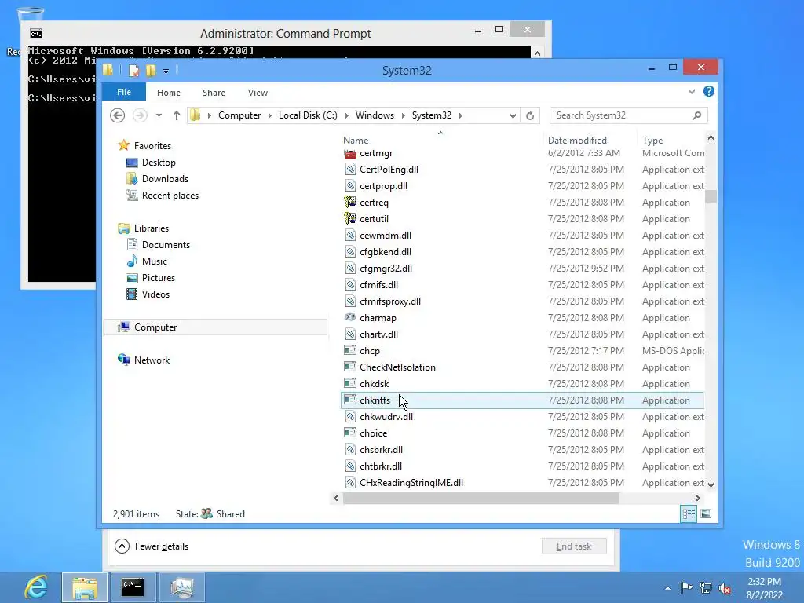Select Network in navigation pane
Image resolution: width=804 pixels, height=603 pixels.
tap(144, 360)
